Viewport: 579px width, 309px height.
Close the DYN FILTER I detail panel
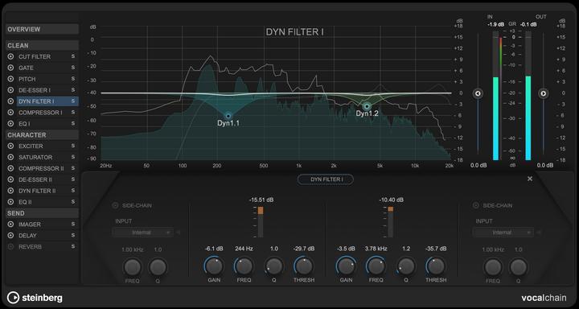pos(530,179)
